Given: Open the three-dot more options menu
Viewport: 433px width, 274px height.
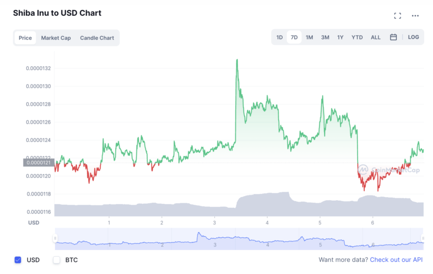Looking at the screenshot, I should coord(415,16).
